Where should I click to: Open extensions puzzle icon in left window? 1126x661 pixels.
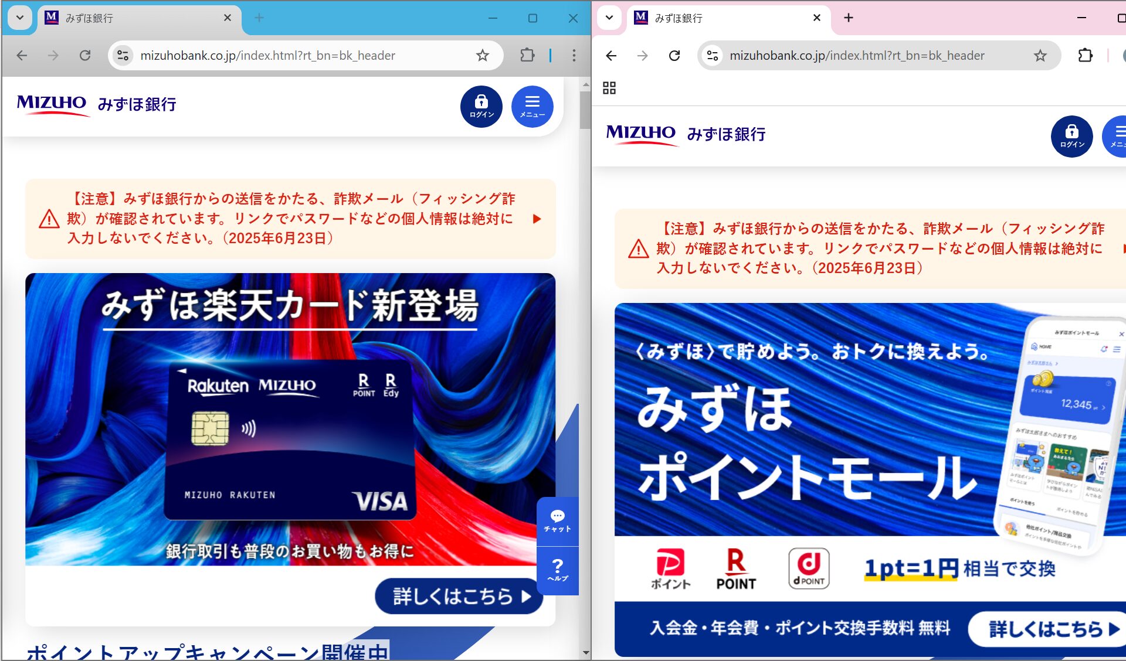(527, 55)
